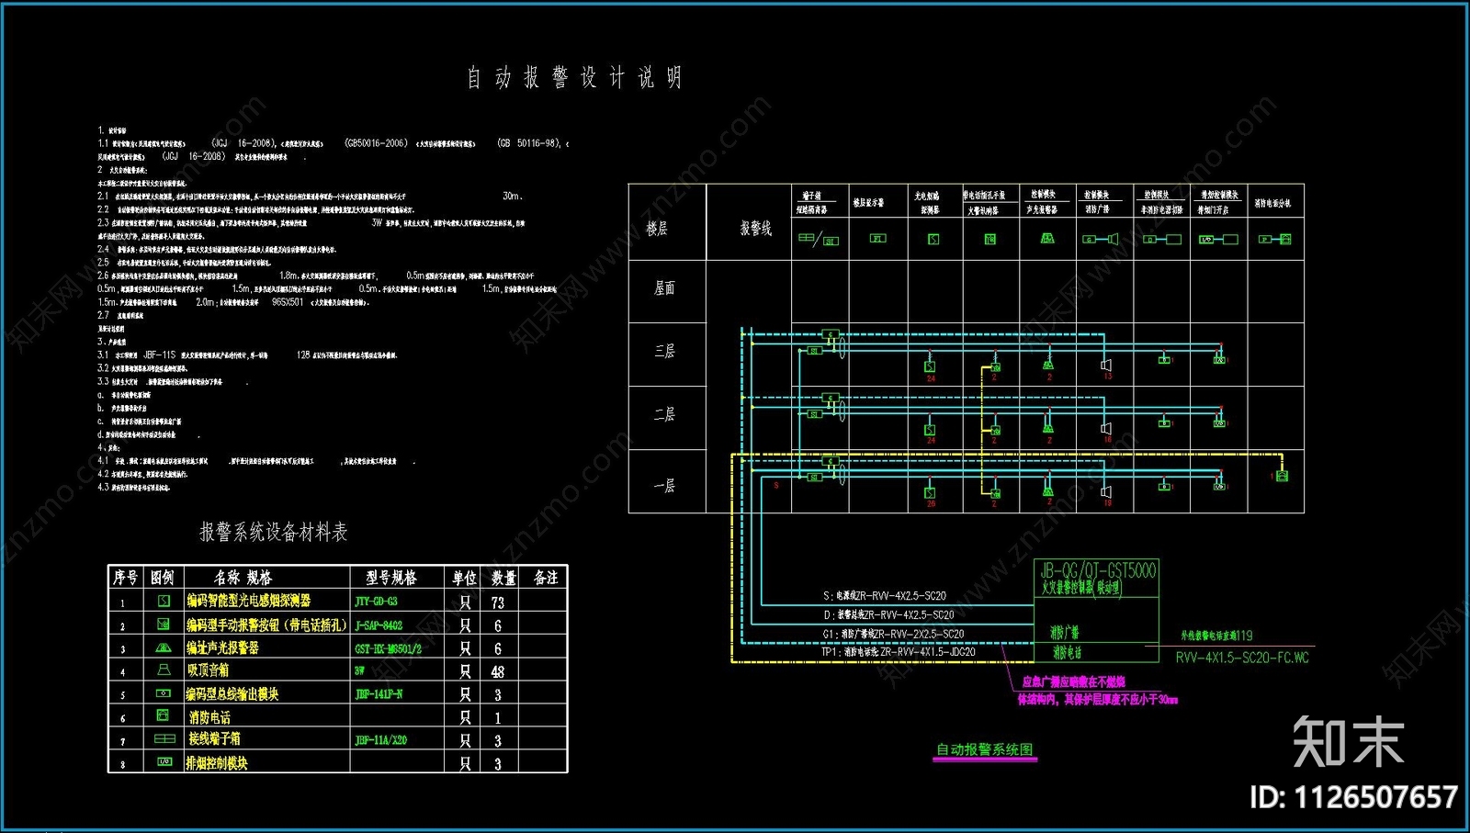Screen dimensions: 1470x833
Task: Click the quantity 1 in the 消防电话 row
Action: click(497, 718)
